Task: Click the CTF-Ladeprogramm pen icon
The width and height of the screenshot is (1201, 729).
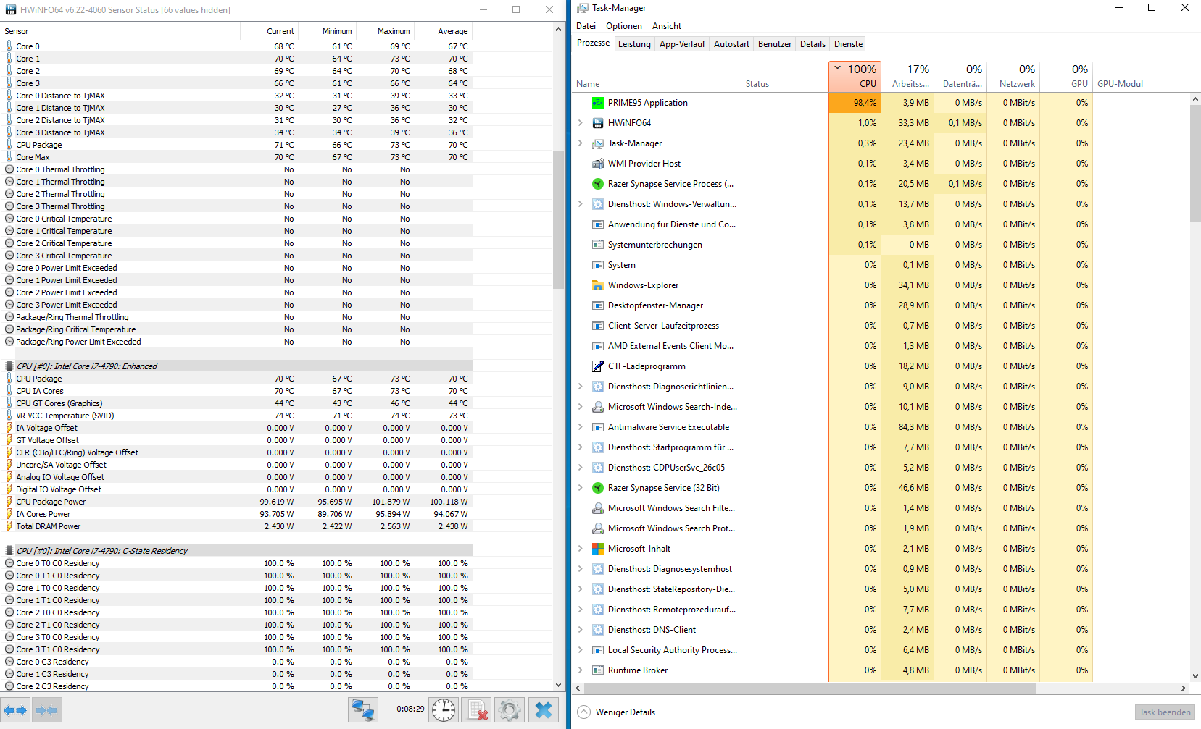Action: [598, 366]
